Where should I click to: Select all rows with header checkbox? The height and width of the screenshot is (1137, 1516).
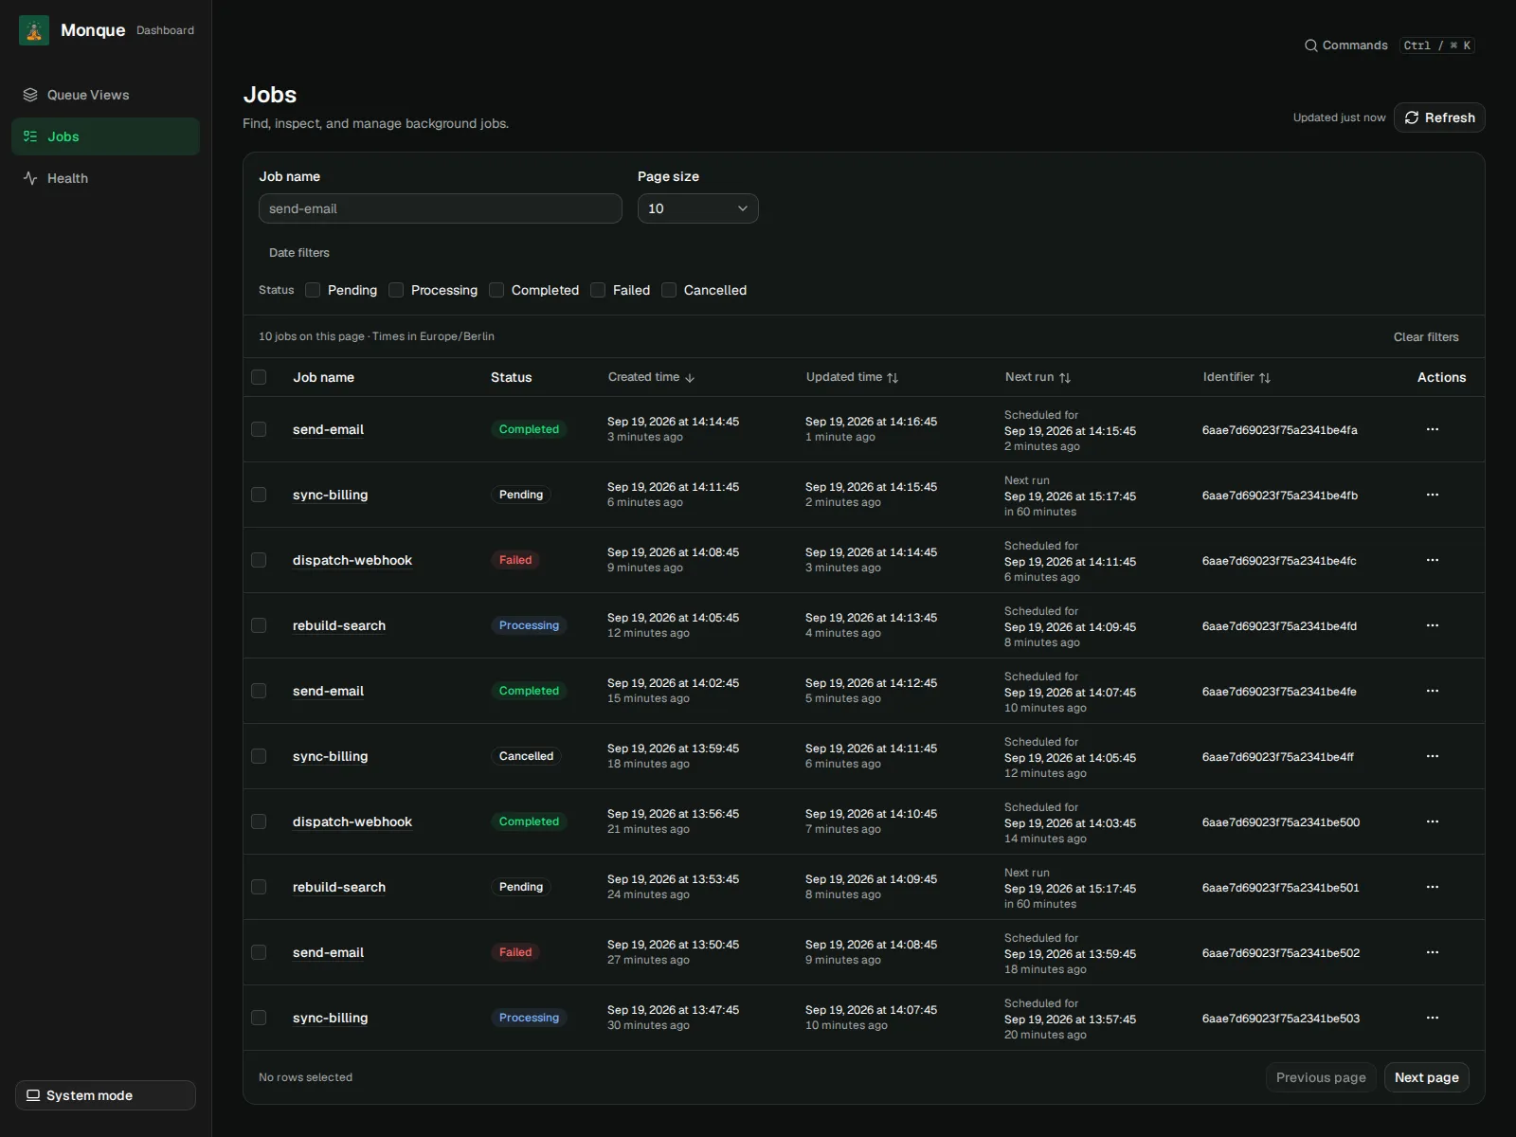pyautogui.click(x=259, y=377)
